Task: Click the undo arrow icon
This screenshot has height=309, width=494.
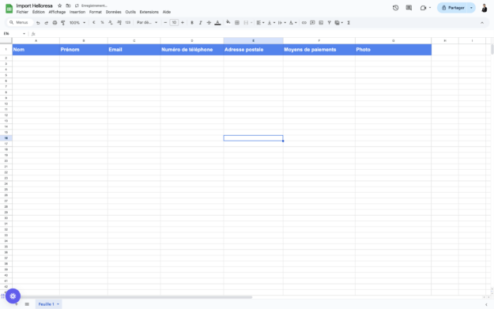Action: click(x=38, y=23)
